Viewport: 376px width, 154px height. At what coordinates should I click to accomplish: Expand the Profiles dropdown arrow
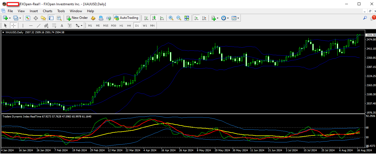click(20, 18)
